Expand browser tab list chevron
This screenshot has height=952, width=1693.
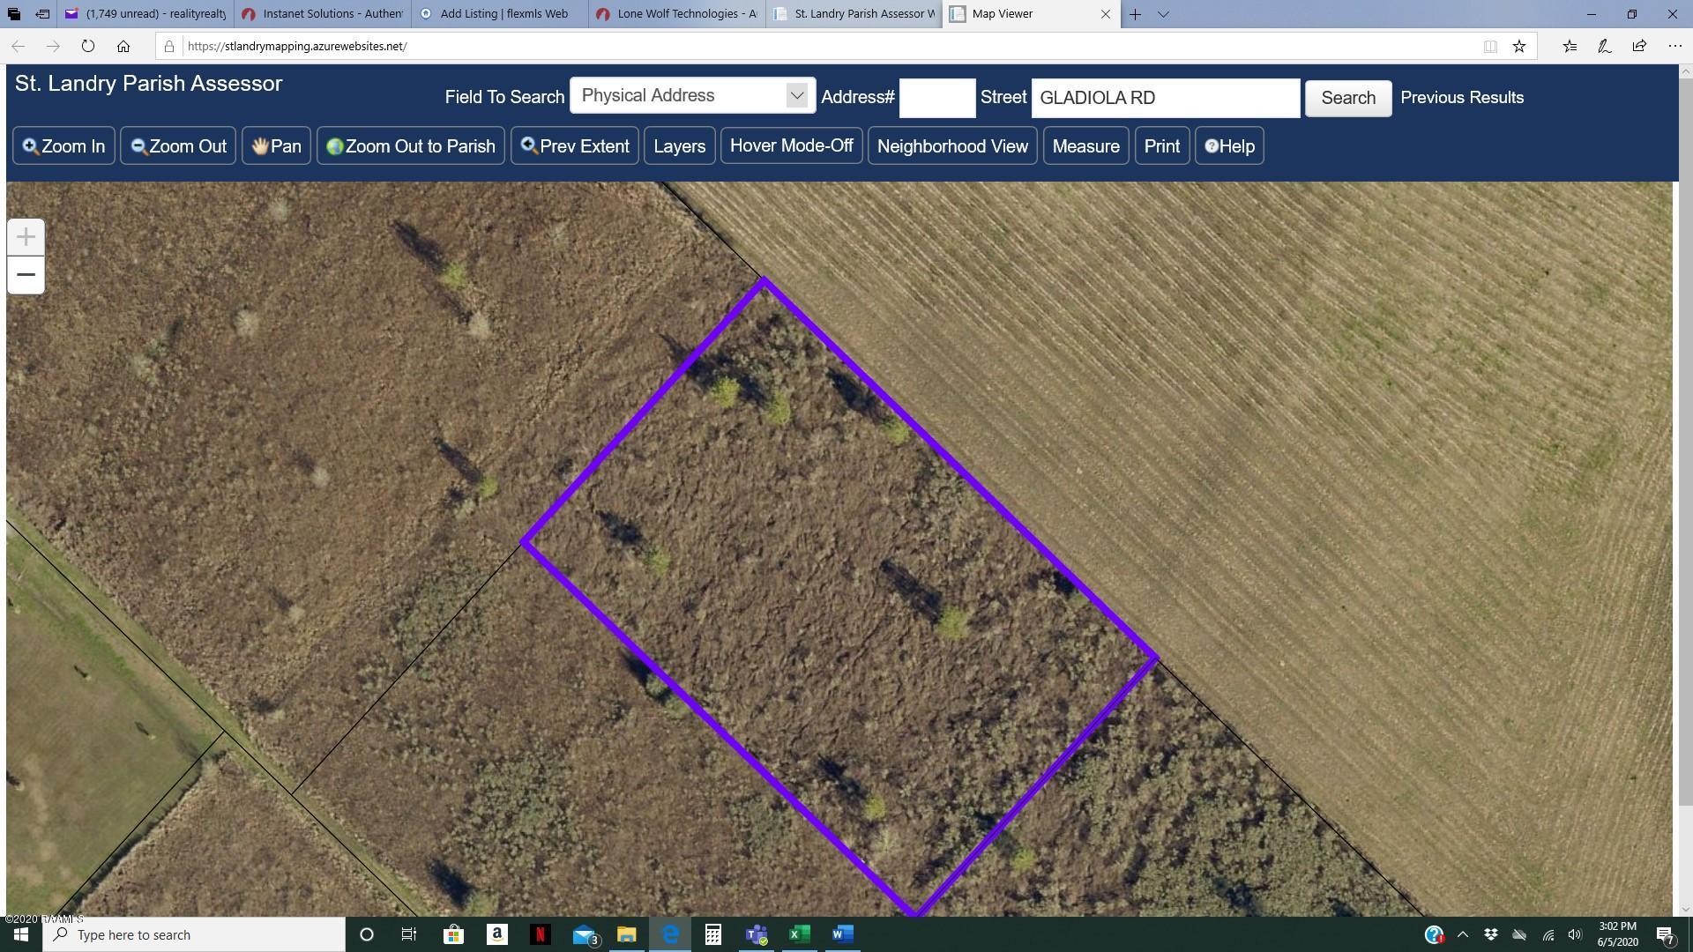click(1163, 14)
